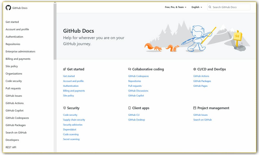Click the Project management clipboard icon
The image size is (259, 155).
pos(195,108)
